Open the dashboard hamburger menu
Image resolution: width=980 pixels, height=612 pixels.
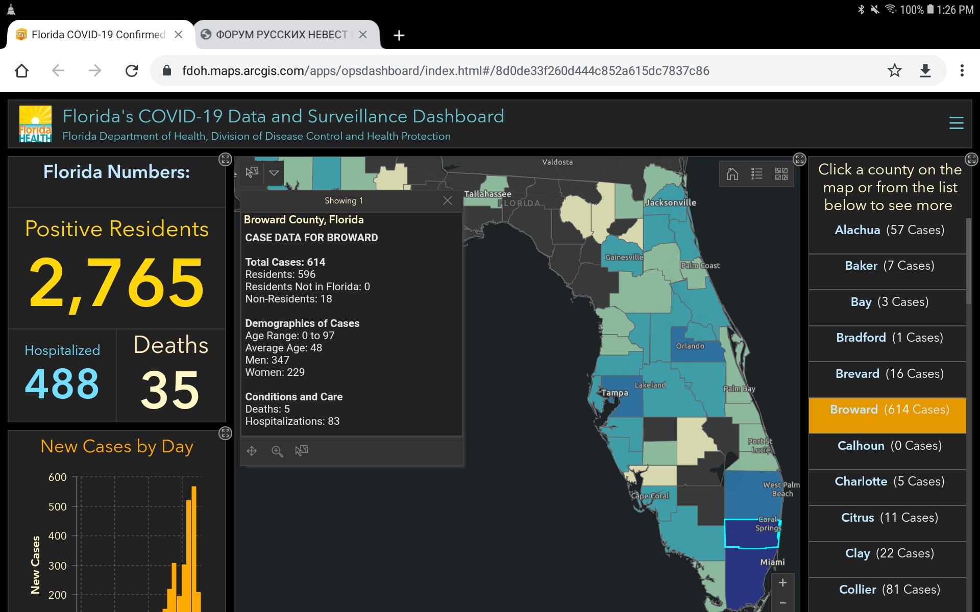(956, 123)
